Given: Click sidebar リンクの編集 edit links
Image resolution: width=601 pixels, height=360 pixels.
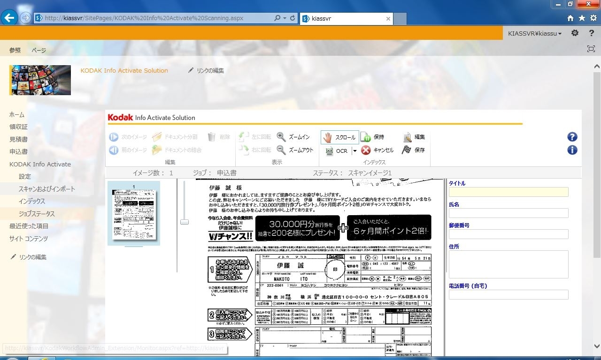Looking at the screenshot, I should coord(28,257).
